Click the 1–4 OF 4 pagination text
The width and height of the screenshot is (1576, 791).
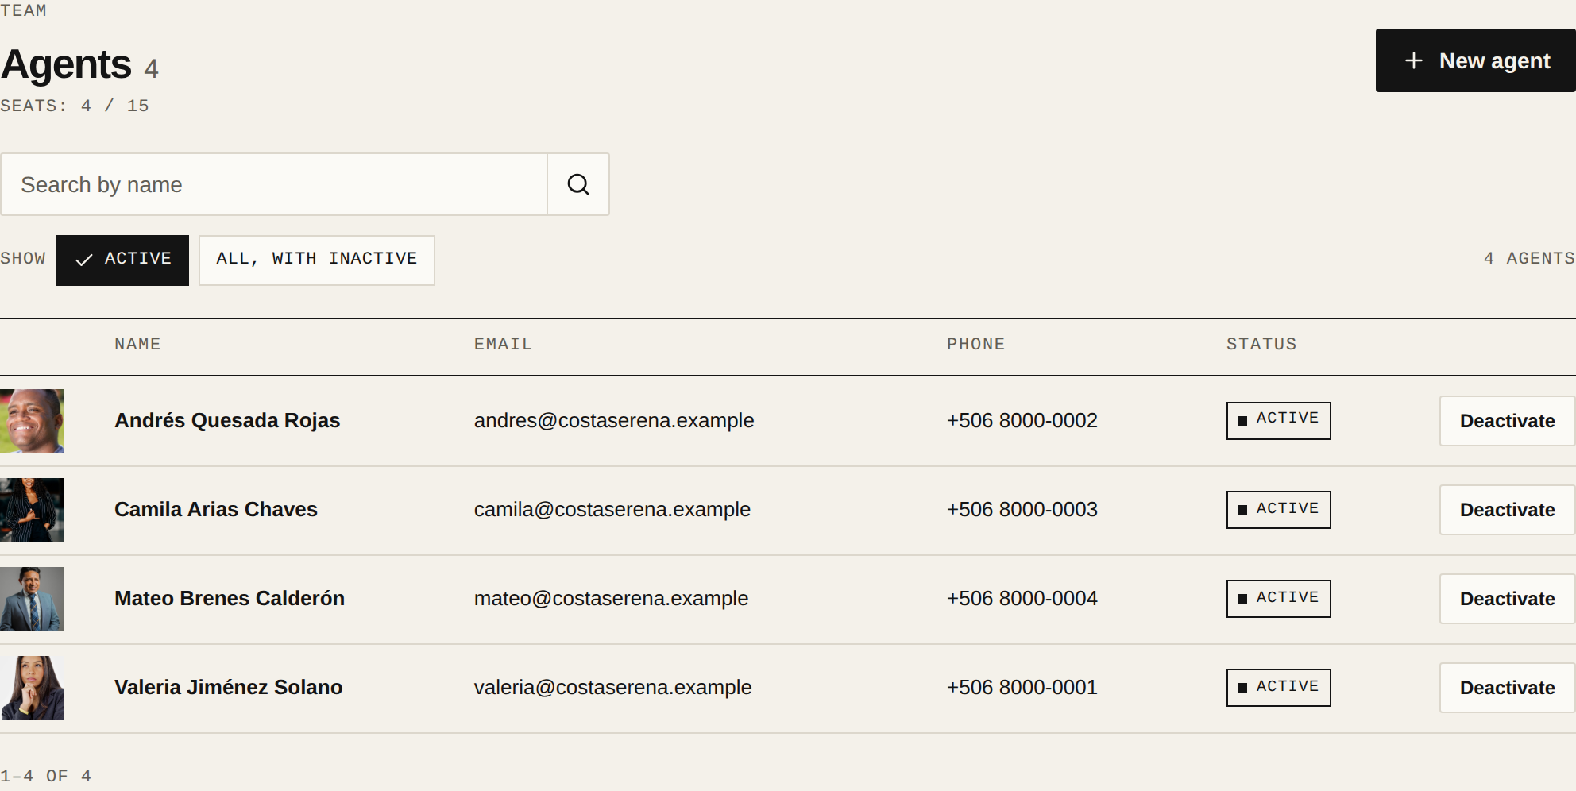point(46,776)
